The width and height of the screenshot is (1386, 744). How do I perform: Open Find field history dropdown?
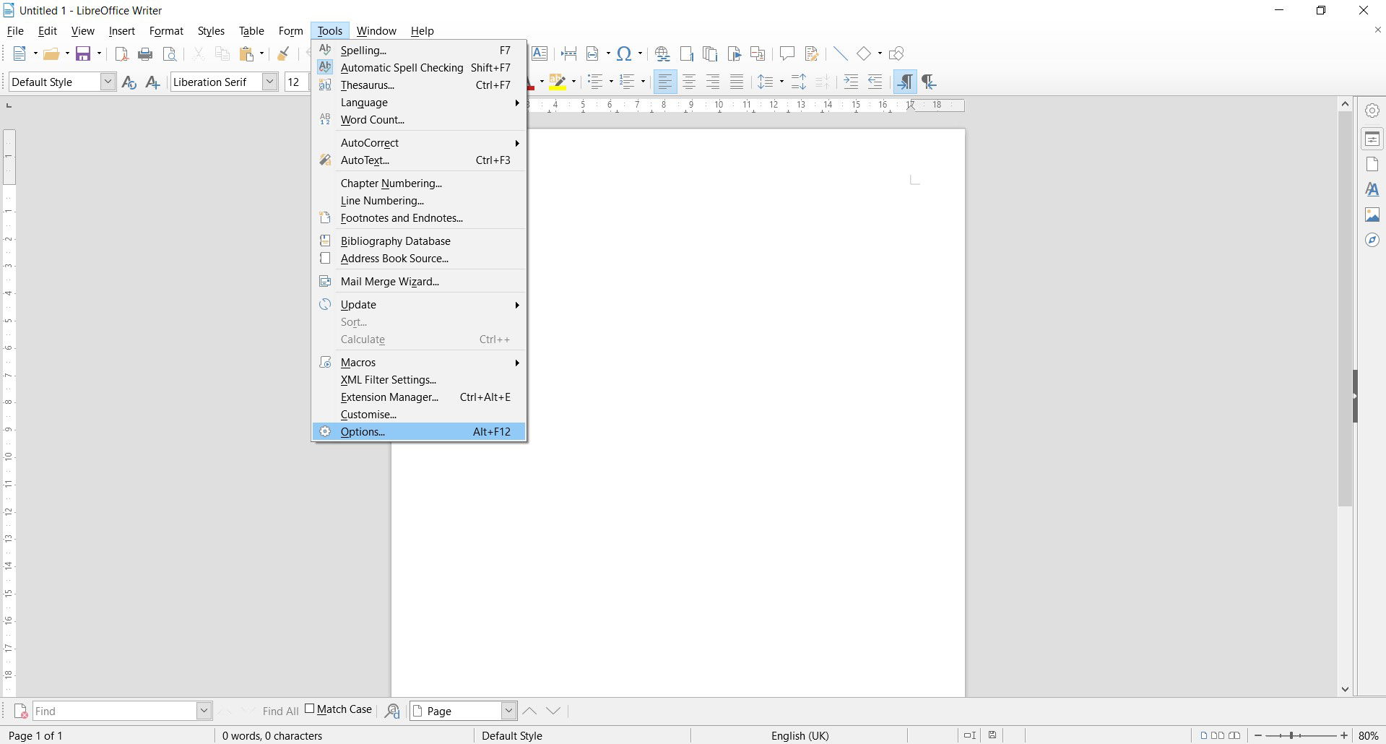tap(204, 711)
